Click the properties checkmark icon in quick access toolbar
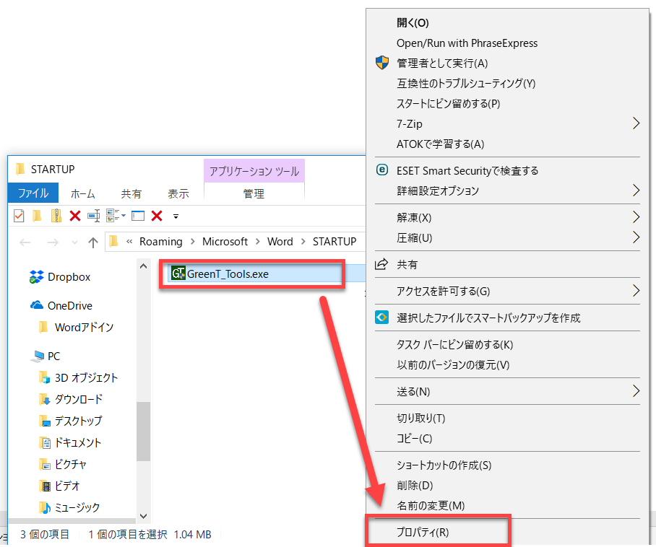This screenshot has width=656, height=547. coord(19,216)
